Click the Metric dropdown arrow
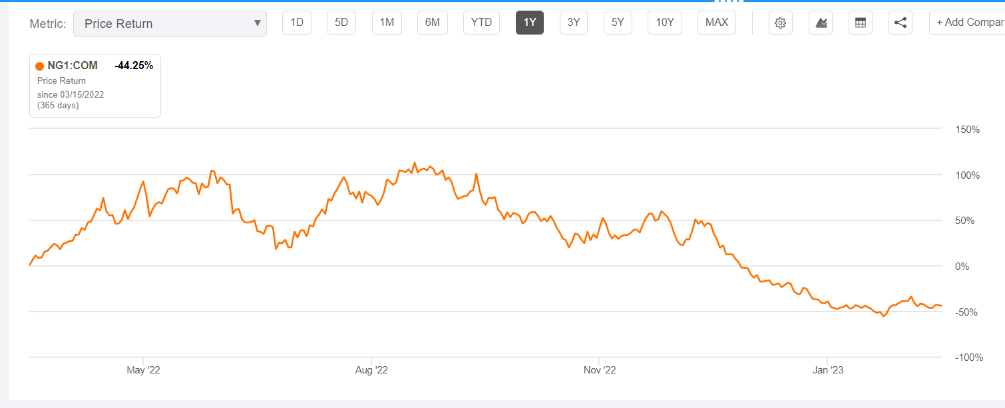 click(x=258, y=23)
